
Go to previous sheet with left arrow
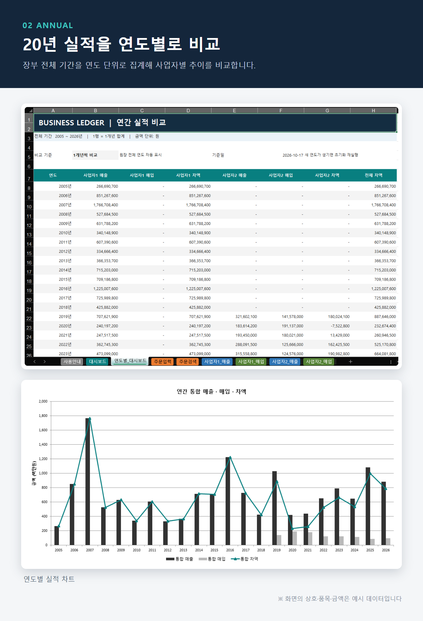click(x=35, y=362)
